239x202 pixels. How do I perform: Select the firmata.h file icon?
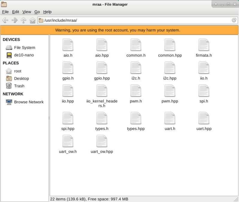pyautogui.click(x=204, y=45)
